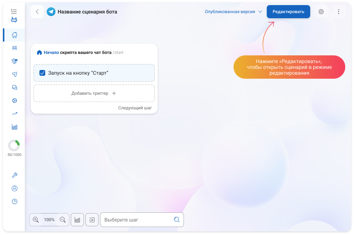Click the 50/1000 usage progress ring
This screenshot has height=235, width=354.
[x=14, y=145]
